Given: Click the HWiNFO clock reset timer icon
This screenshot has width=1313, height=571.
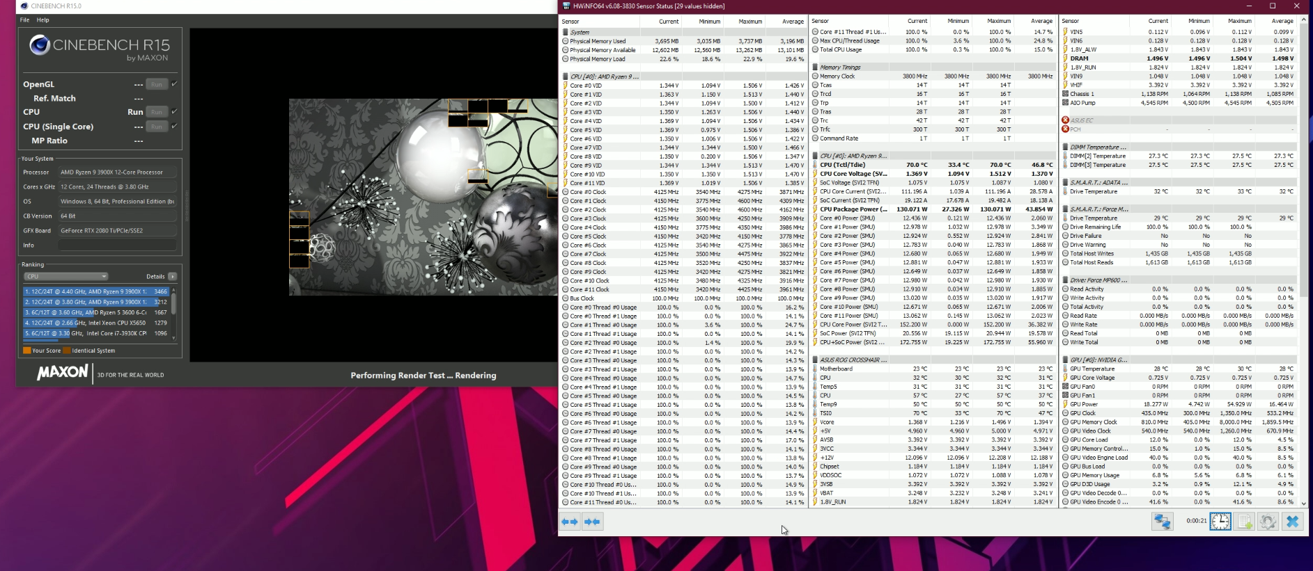Looking at the screenshot, I should tap(1220, 521).
